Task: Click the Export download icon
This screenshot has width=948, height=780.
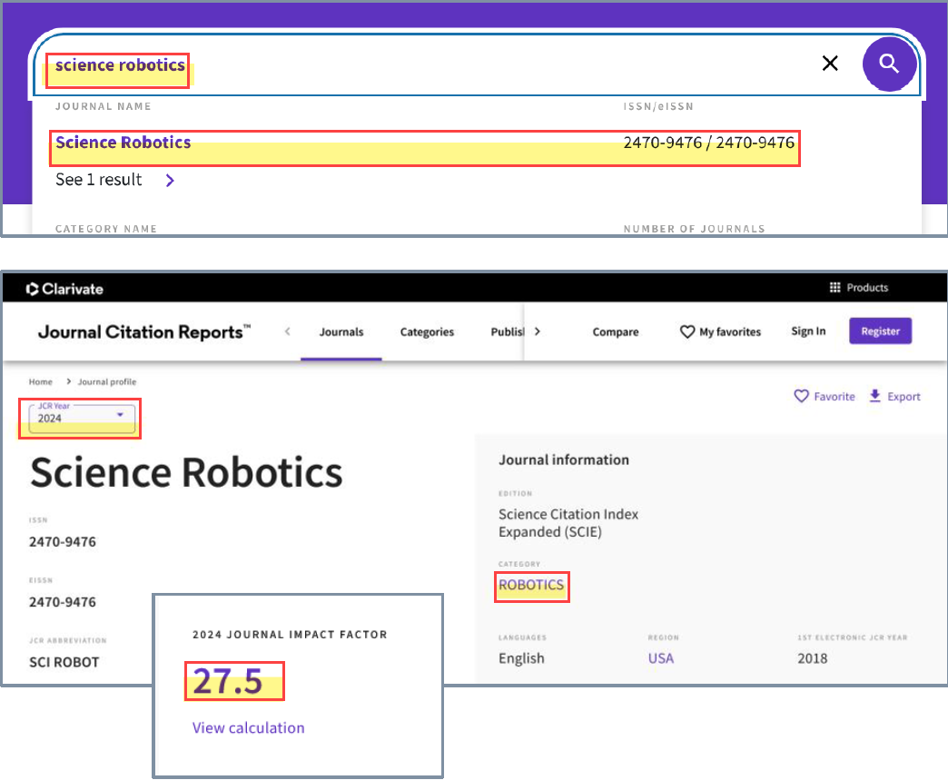Action: point(875,396)
